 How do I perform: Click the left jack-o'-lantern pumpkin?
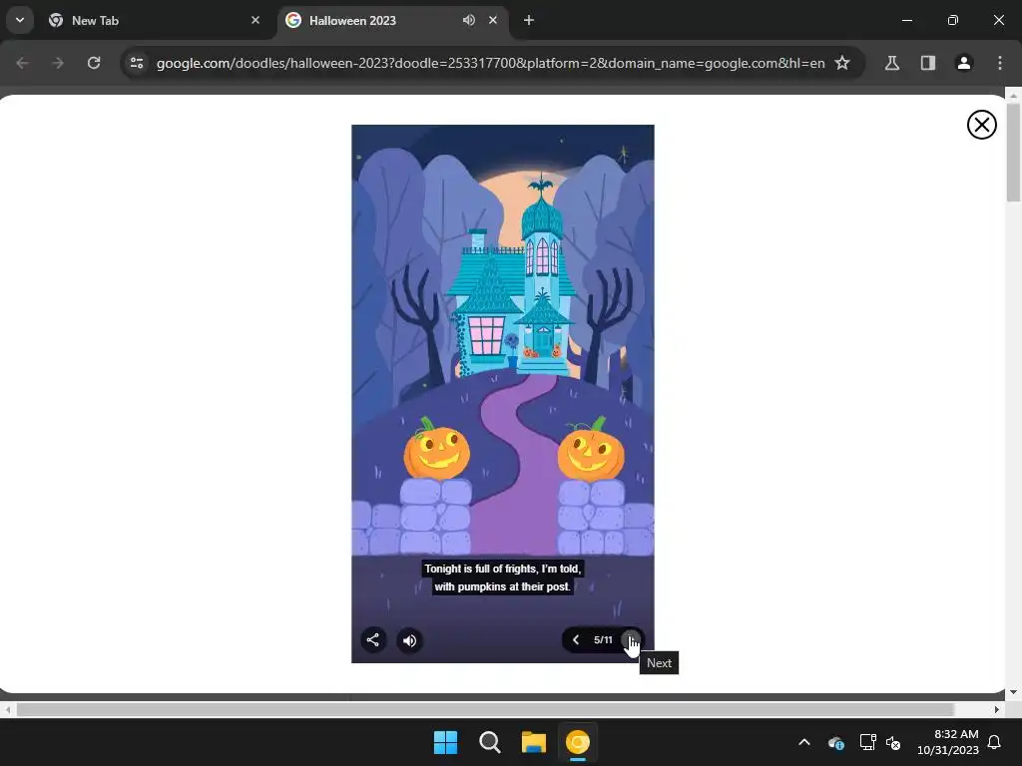tap(437, 450)
